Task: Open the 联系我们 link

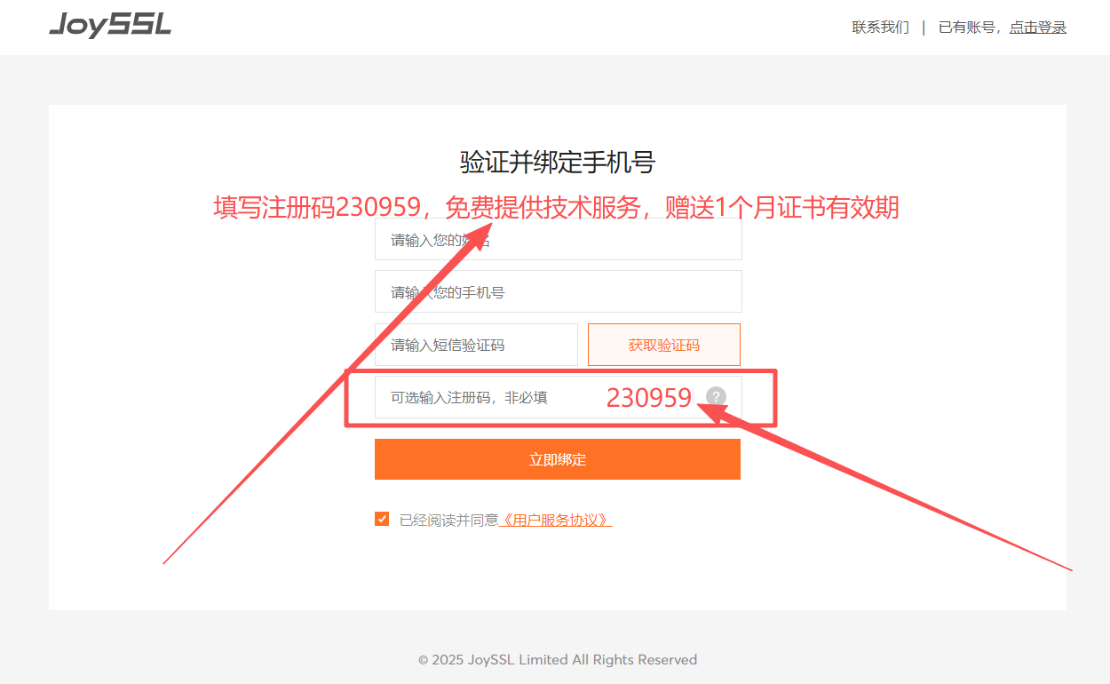Action: click(881, 28)
